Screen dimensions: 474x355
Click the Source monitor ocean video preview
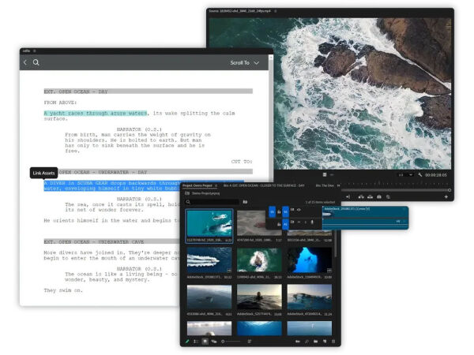coord(330,94)
